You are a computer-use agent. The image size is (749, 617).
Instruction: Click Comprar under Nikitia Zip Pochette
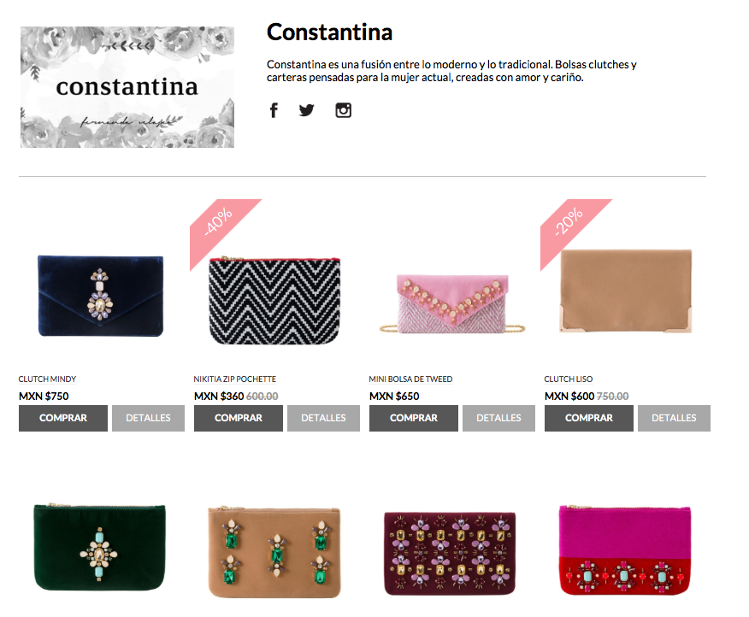239,419
